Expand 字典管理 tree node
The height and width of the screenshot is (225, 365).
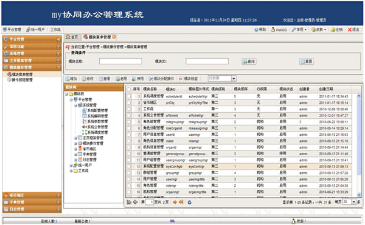[x=75, y=155]
